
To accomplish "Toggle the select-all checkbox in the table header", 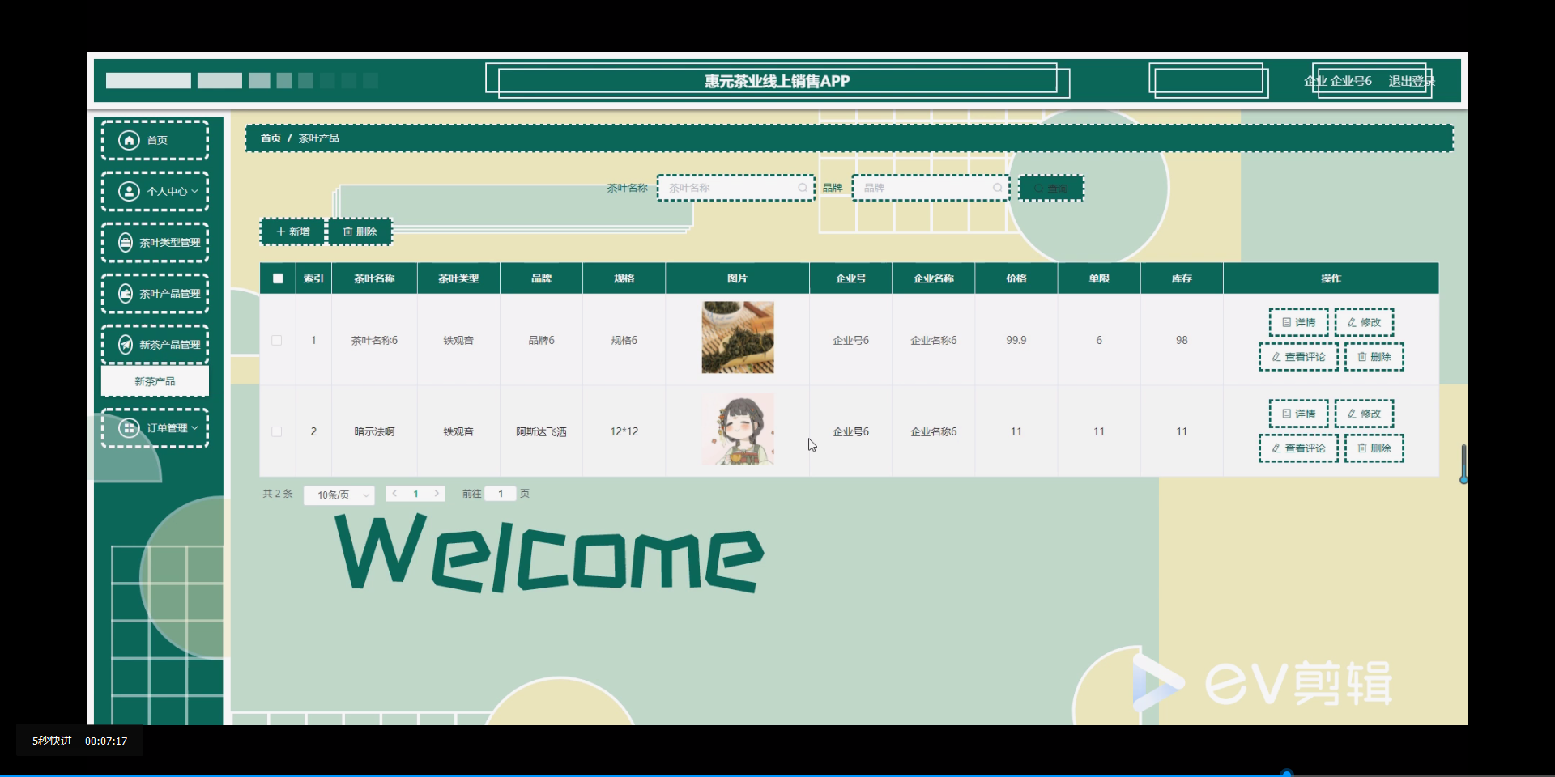I will tap(278, 278).
